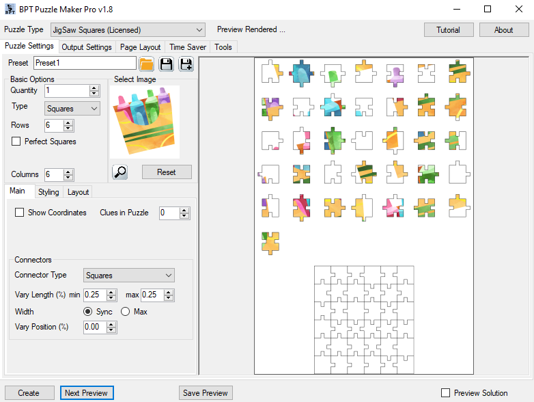534x402 pixels.
Task: Click the magnifier icon below the image
Action: tap(120, 172)
